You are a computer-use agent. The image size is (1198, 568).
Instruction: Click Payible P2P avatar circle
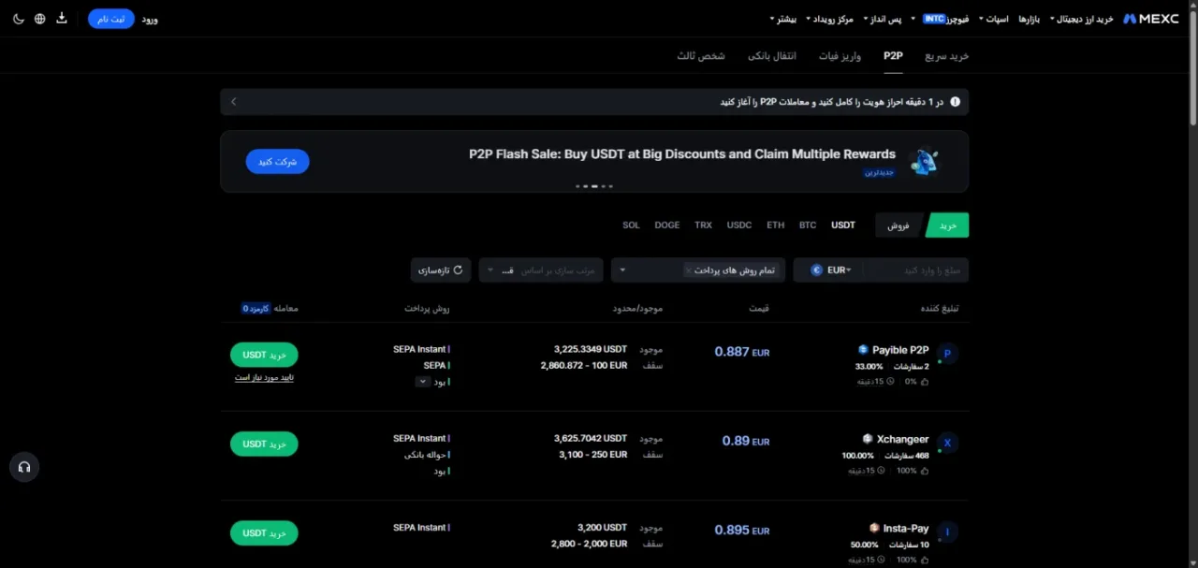coord(947,354)
